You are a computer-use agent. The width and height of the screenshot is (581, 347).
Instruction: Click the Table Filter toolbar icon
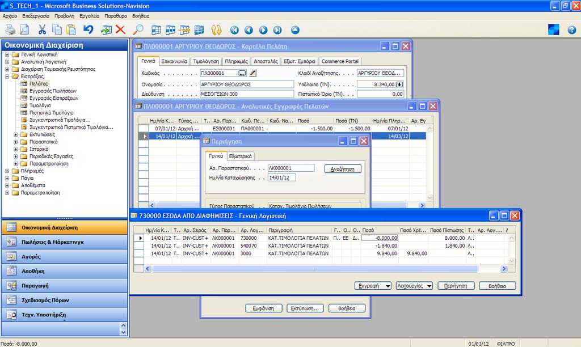point(170,30)
